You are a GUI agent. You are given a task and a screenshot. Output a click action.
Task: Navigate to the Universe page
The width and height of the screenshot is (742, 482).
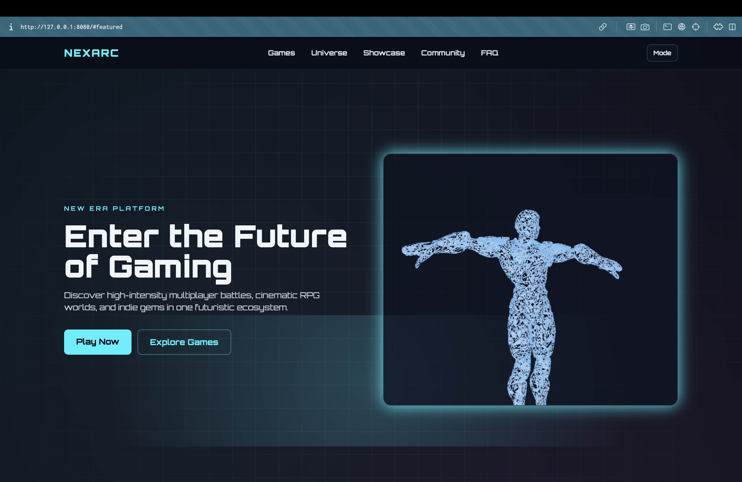(329, 53)
